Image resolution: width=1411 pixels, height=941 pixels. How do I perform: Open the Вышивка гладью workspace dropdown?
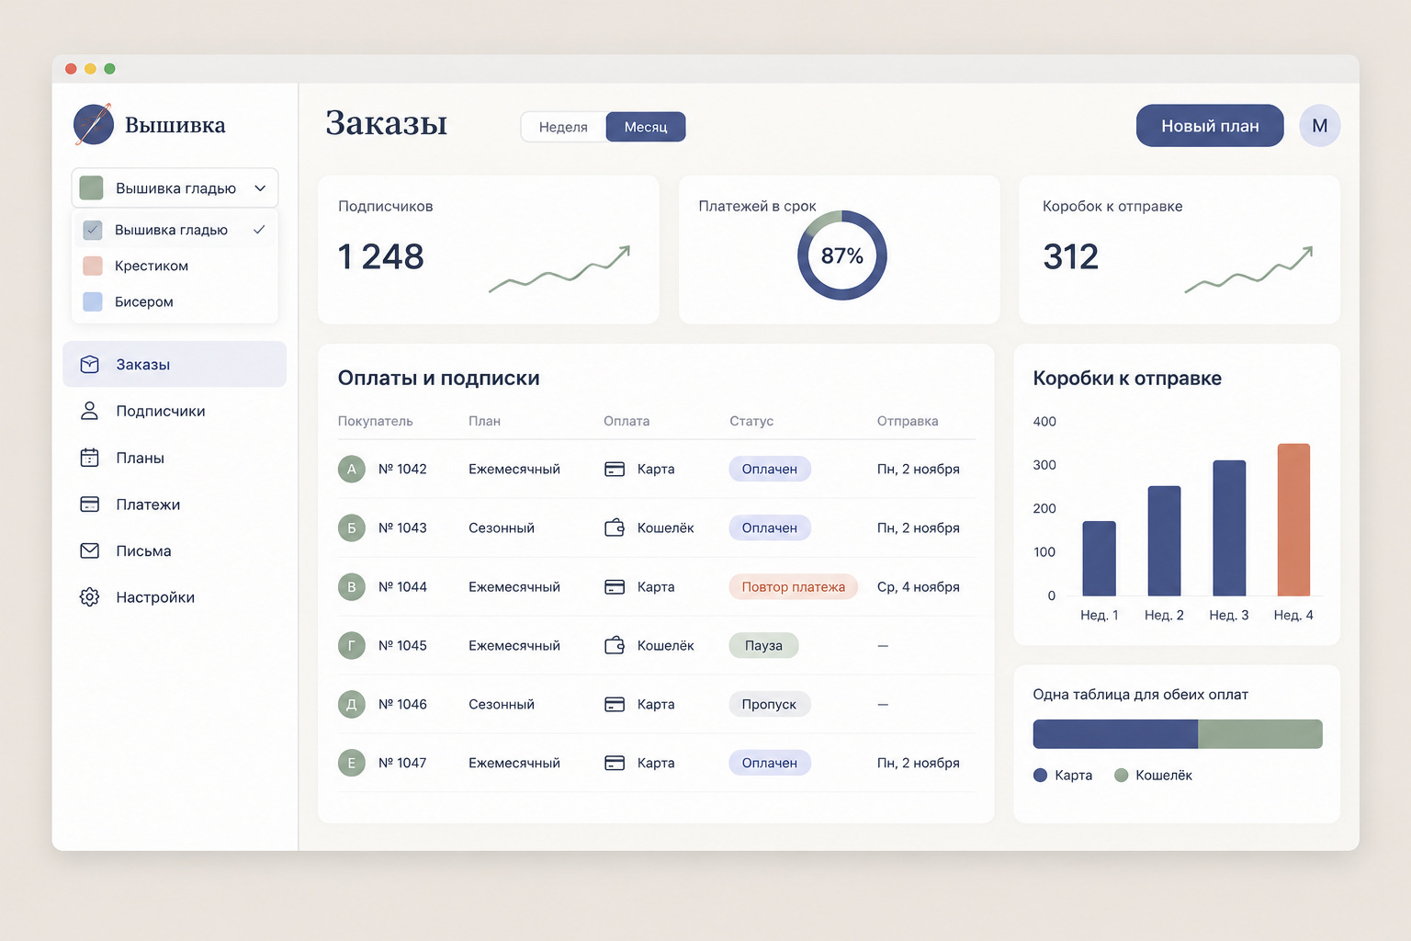click(175, 188)
